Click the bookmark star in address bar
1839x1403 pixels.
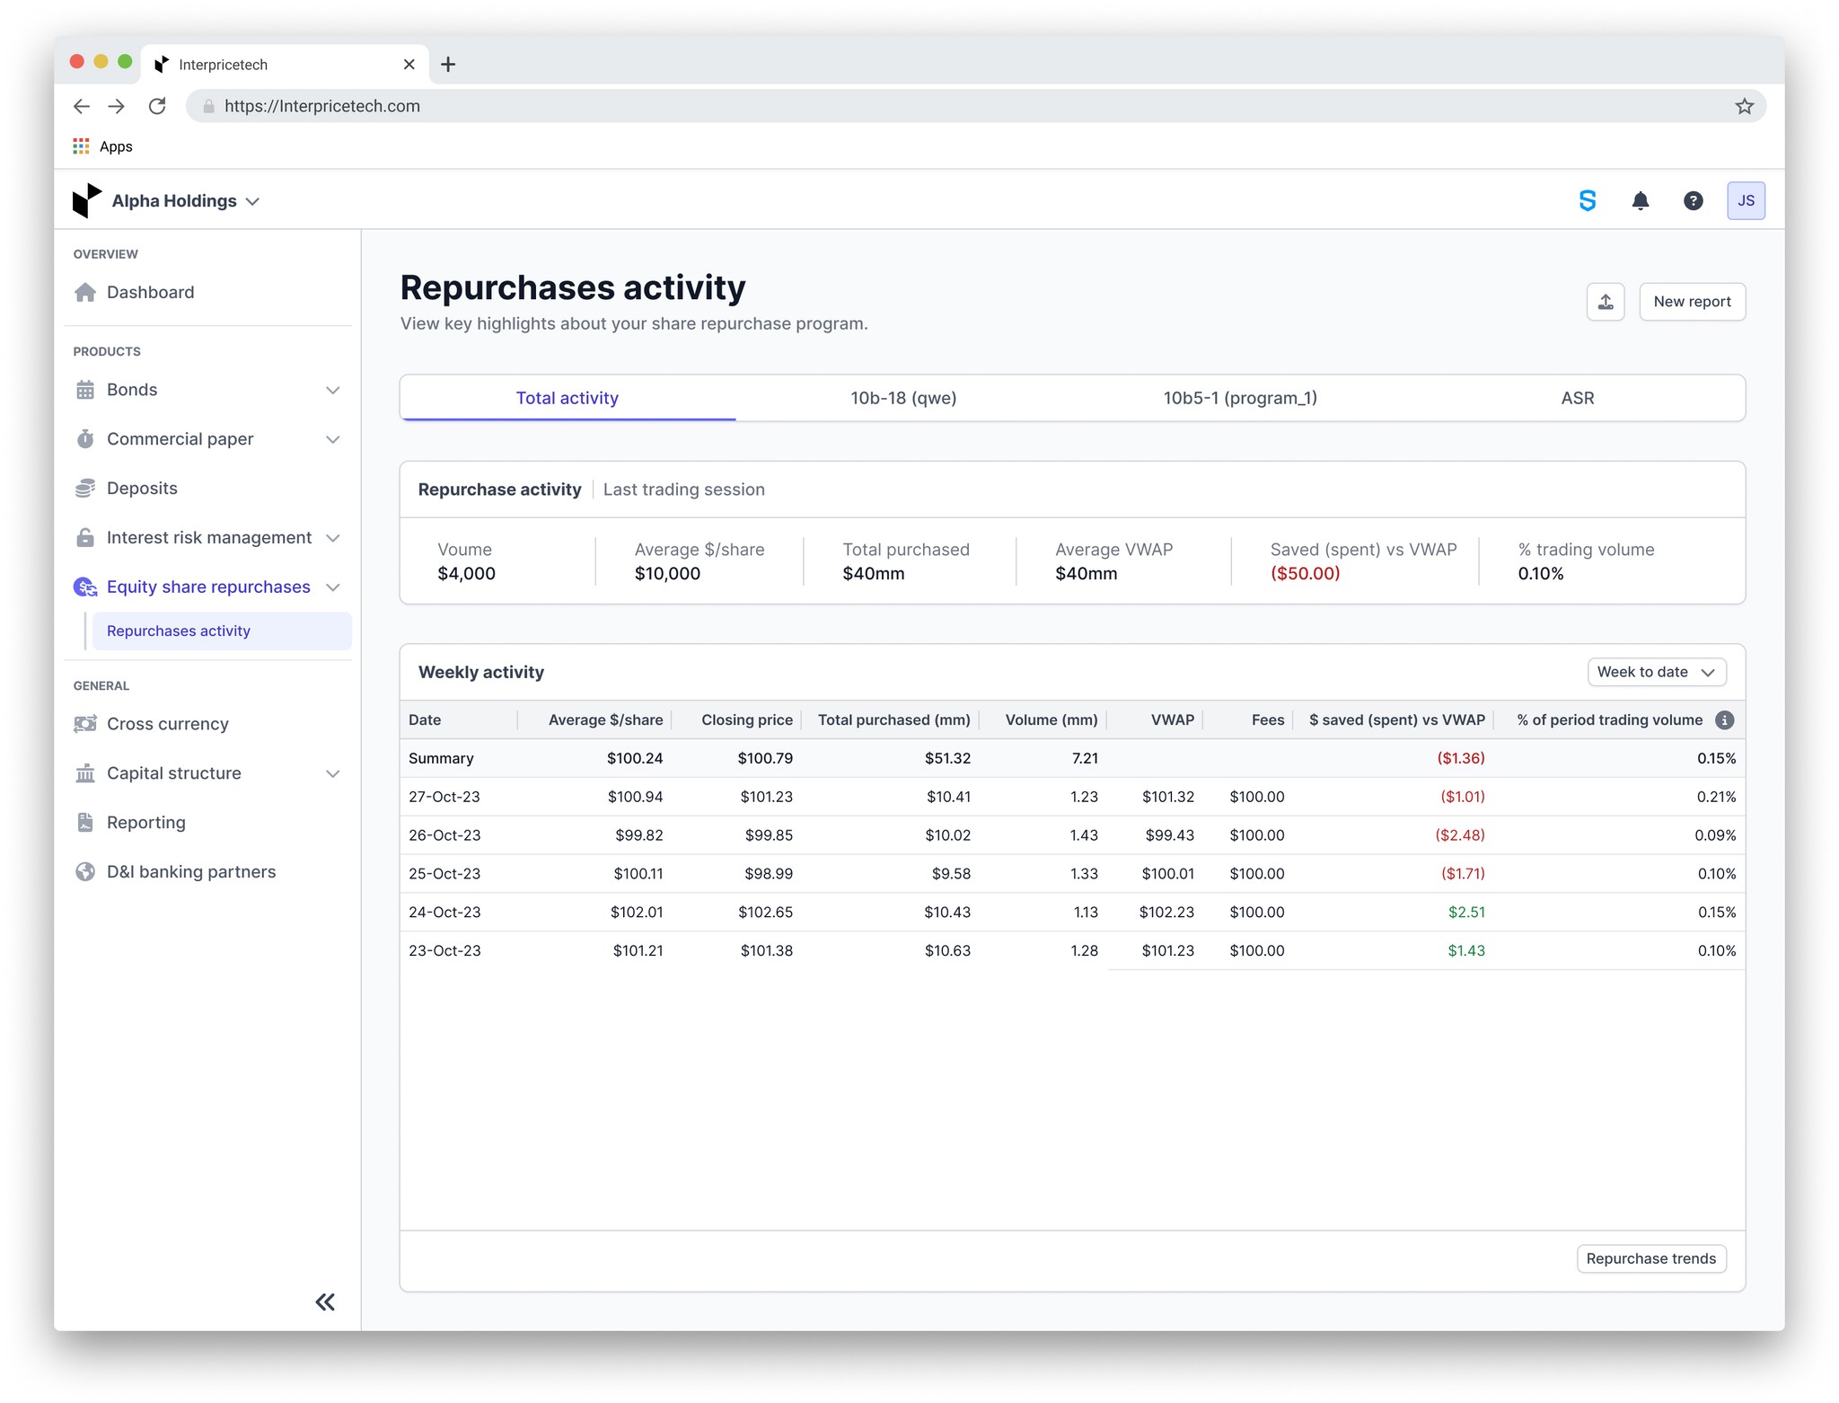[1744, 106]
